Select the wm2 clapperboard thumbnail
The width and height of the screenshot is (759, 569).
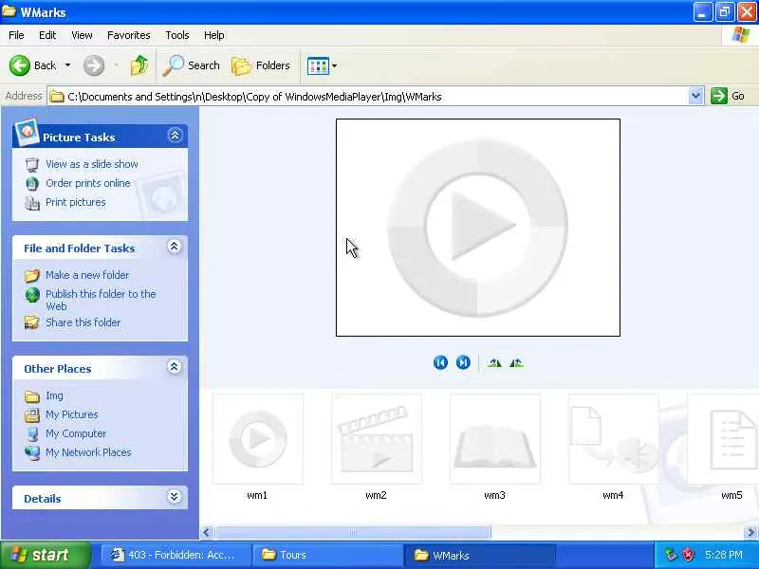click(x=377, y=438)
